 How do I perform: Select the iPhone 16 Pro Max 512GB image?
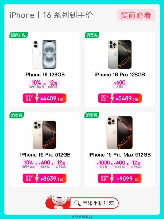tap(120, 133)
